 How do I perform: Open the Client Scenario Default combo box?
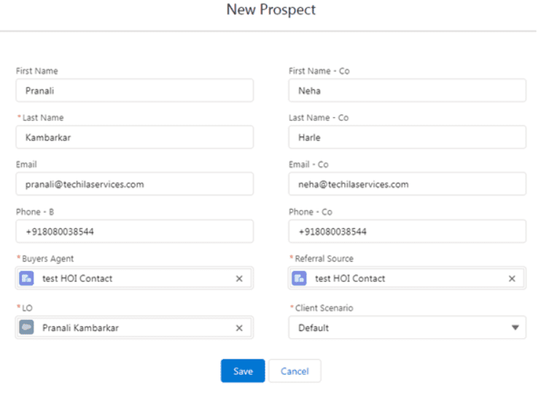pyautogui.click(x=407, y=328)
